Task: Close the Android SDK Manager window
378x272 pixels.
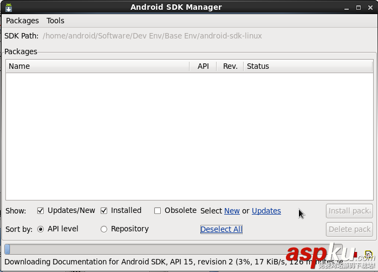Action: pyautogui.click(x=370, y=8)
